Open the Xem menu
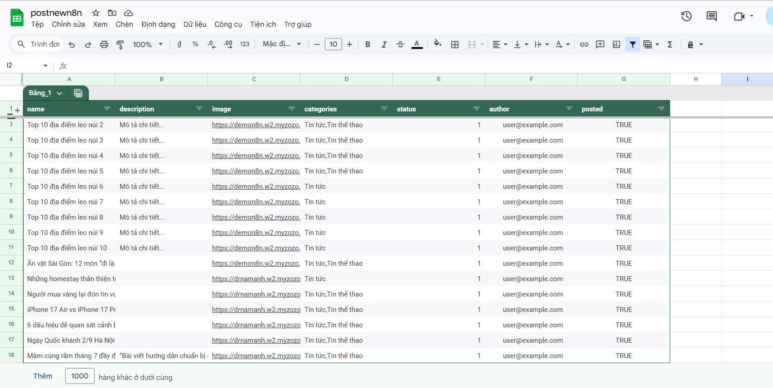The height and width of the screenshot is (388, 773). pyautogui.click(x=100, y=24)
